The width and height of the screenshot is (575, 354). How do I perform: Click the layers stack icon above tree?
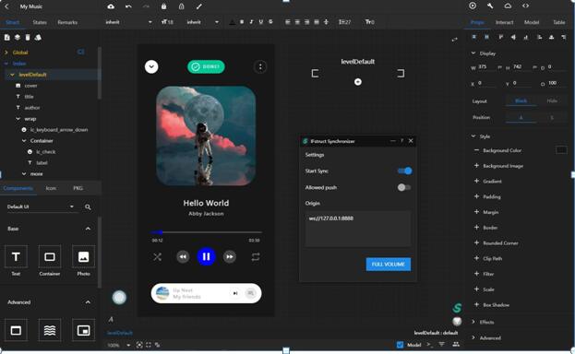18,38
